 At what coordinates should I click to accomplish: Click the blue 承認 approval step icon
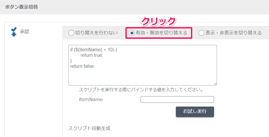click(x=14, y=32)
